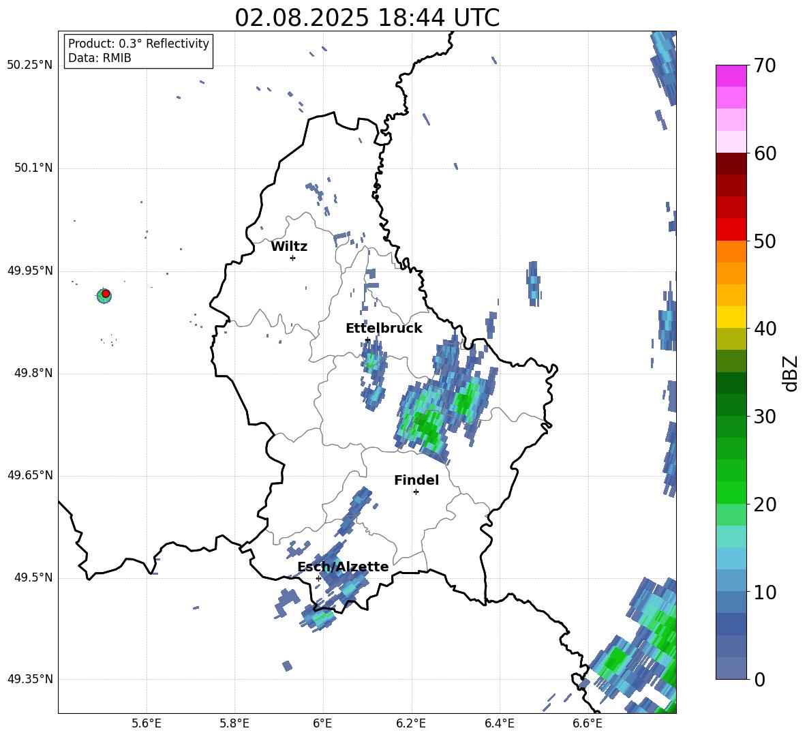Screen dimensions: 807x737
Task: Select the Ettelbruck city label
Action: pos(384,329)
